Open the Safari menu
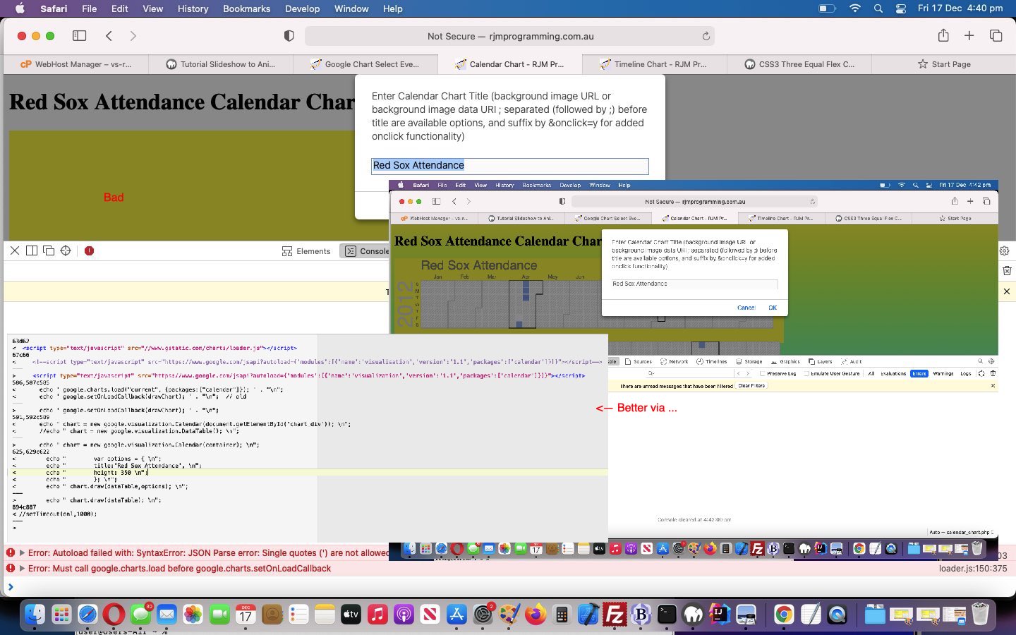The height and width of the screenshot is (635, 1016). click(x=54, y=8)
